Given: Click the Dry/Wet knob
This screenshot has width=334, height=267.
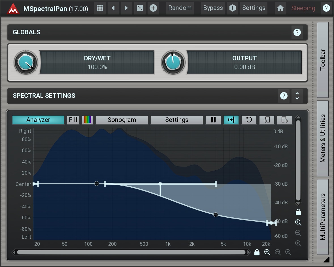Looking at the screenshot, I should 26,62.
